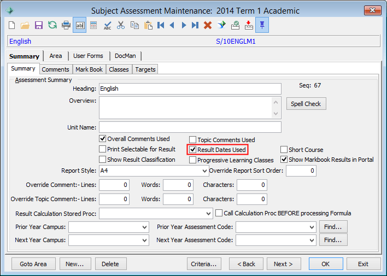Check Call Calculation Proc BEFORE processing Formula
The width and height of the screenshot is (387, 276).
[219, 213]
